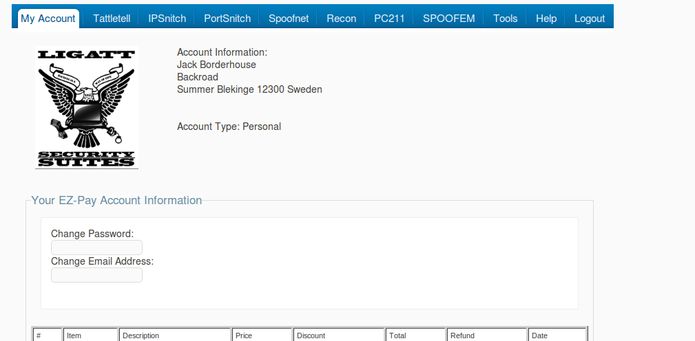Click the LIGATT Security Suites eagle logo

(x=87, y=107)
